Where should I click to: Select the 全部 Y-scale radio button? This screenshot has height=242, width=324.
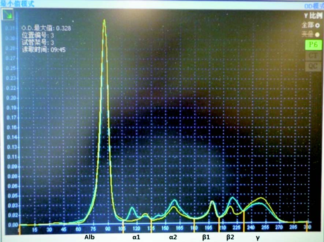pos(317,26)
